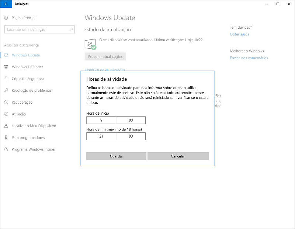The width and height of the screenshot is (295, 229).
Task: Click the Windows Defender shield icon
Action: coord(6,67)
